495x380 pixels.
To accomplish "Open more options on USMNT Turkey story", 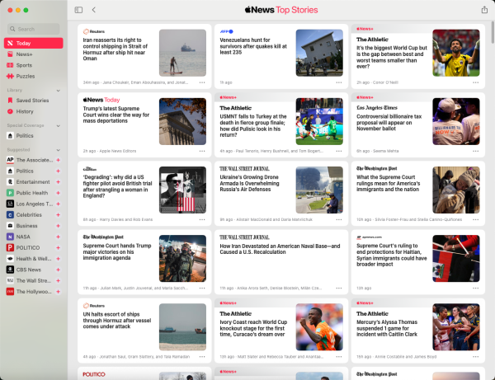I will pyautogui.click(x=339, y=151).
